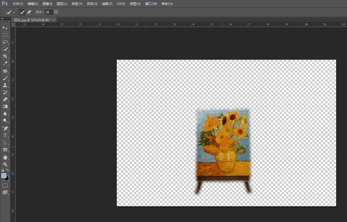This screenshot has height=222, width=347.
Task: Select the Move tool
Action: (x=5, y=28)
